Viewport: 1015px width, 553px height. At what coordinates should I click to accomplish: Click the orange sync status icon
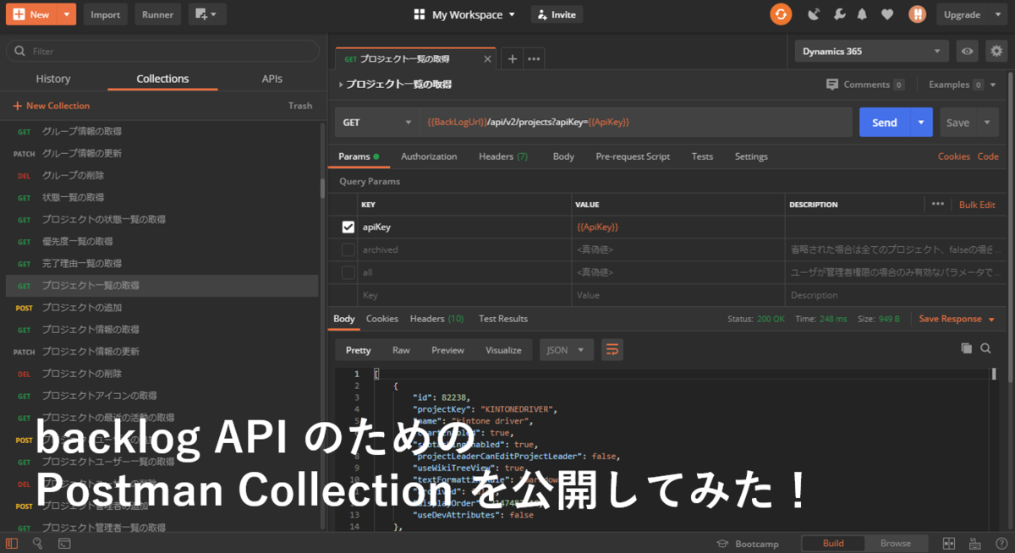point(781,14)
